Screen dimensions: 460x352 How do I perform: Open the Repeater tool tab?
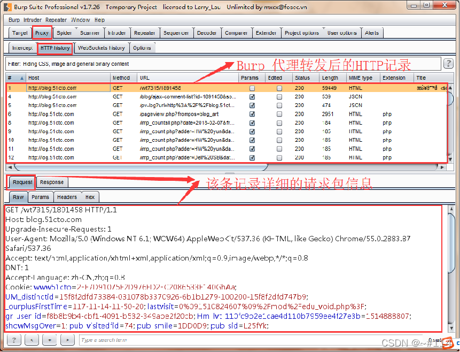pos(144,33)
